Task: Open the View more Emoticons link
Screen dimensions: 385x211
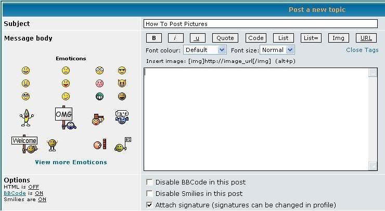Action: coord(71,162)
